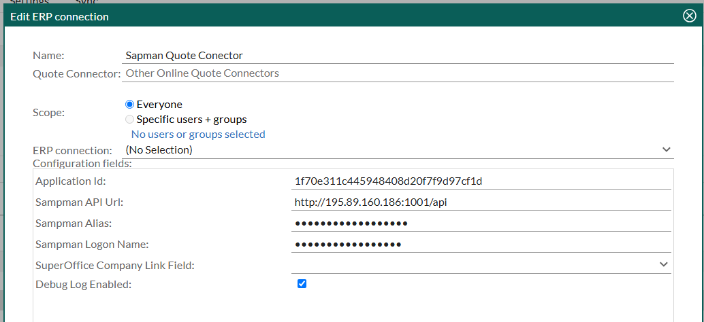The width and height of the screenshot is (704, 322).
Task: Click the Sampman Logon Name label
Action: 92,245
